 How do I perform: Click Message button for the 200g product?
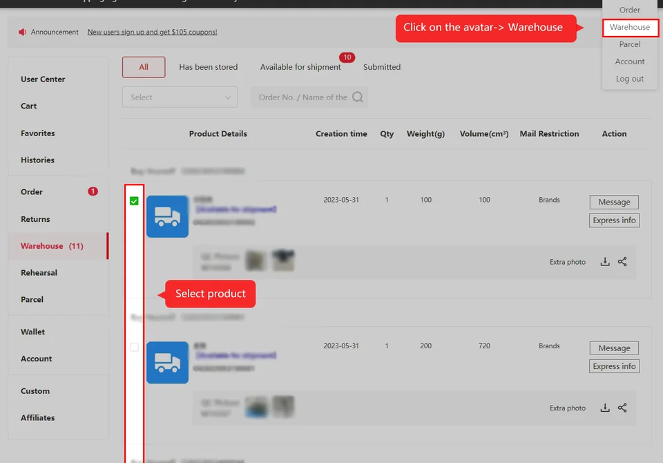coord(615,348)
